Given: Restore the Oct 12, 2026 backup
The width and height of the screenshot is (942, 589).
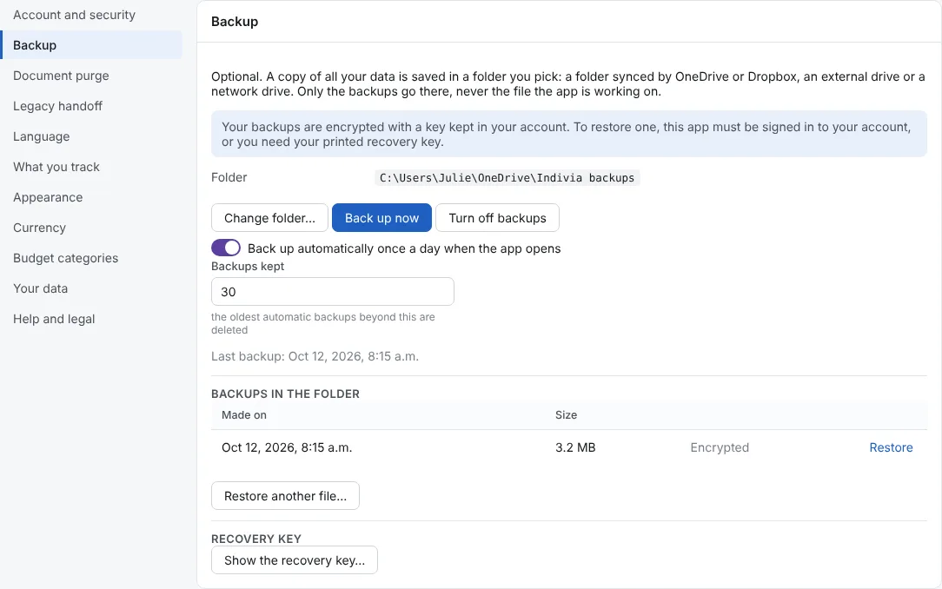Looking at the screenshot, I should [x=891, y=447].
